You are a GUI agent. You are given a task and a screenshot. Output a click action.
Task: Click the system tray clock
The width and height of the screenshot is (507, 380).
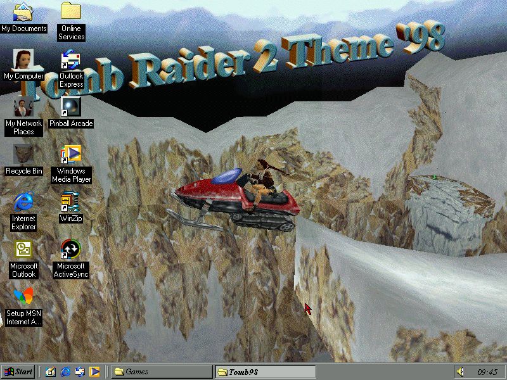[x=487, y=372]
